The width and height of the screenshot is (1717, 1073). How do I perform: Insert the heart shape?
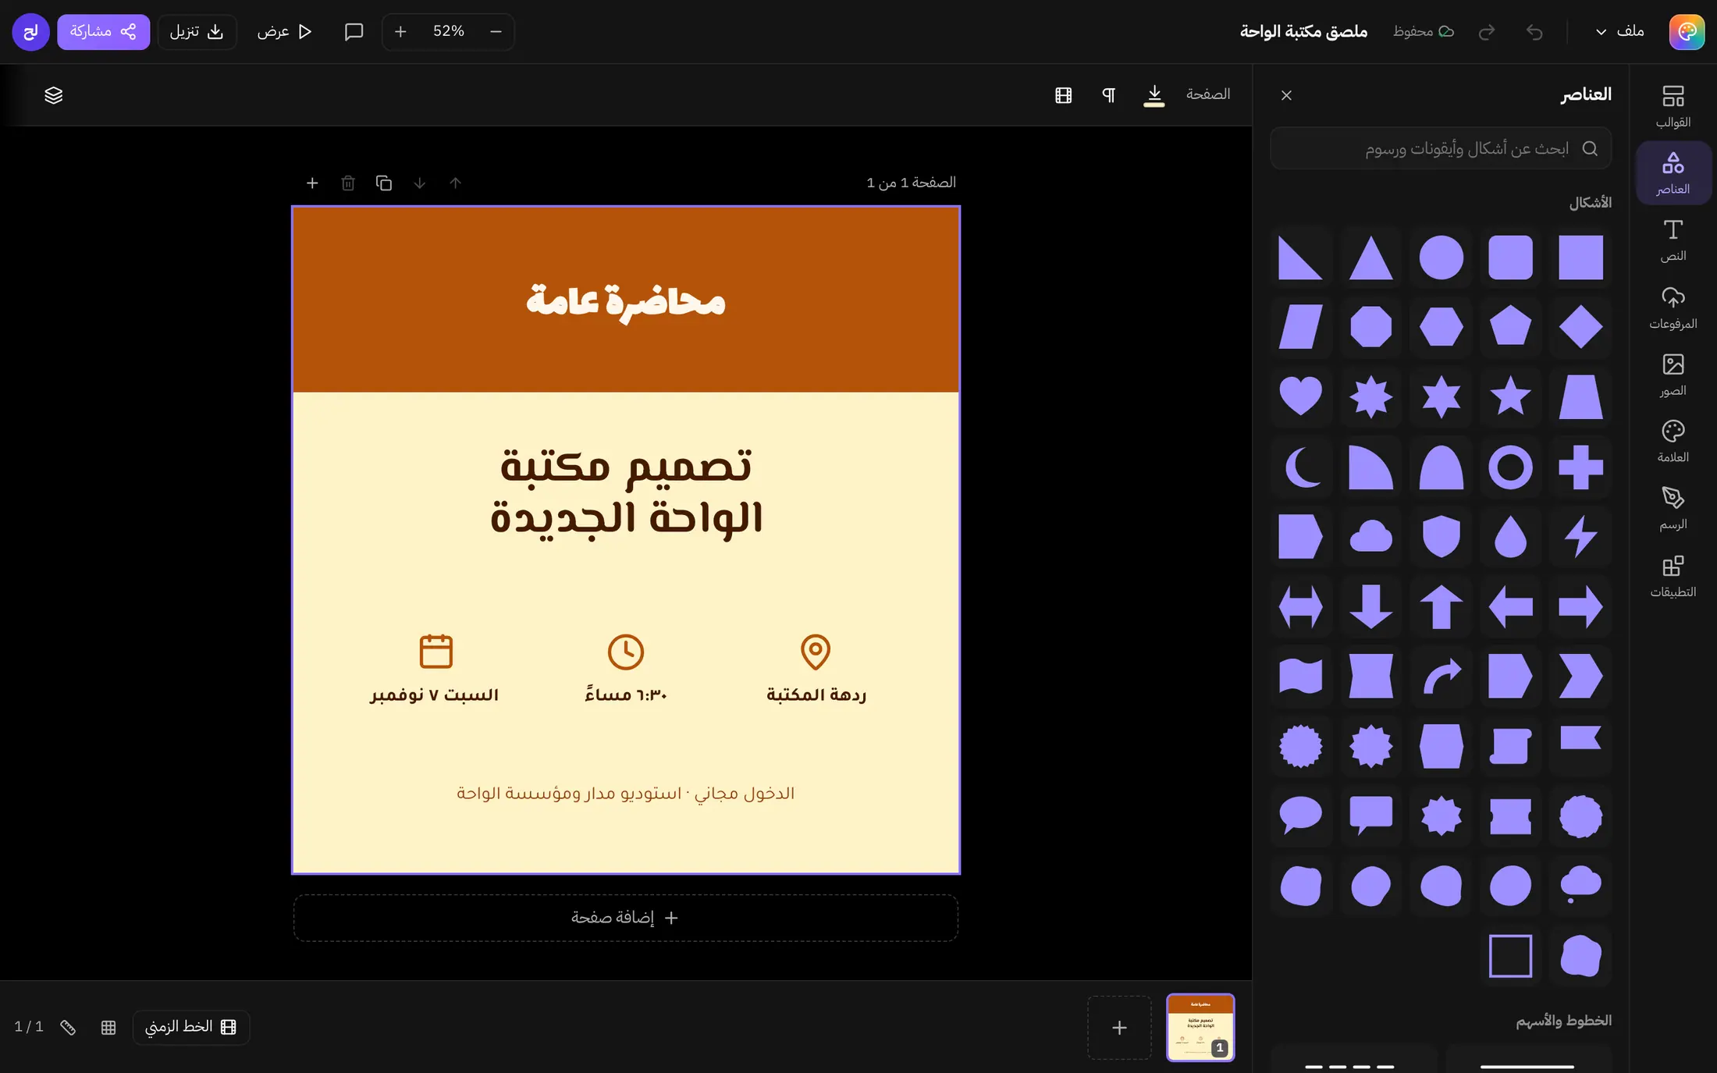click(1300, 396)
